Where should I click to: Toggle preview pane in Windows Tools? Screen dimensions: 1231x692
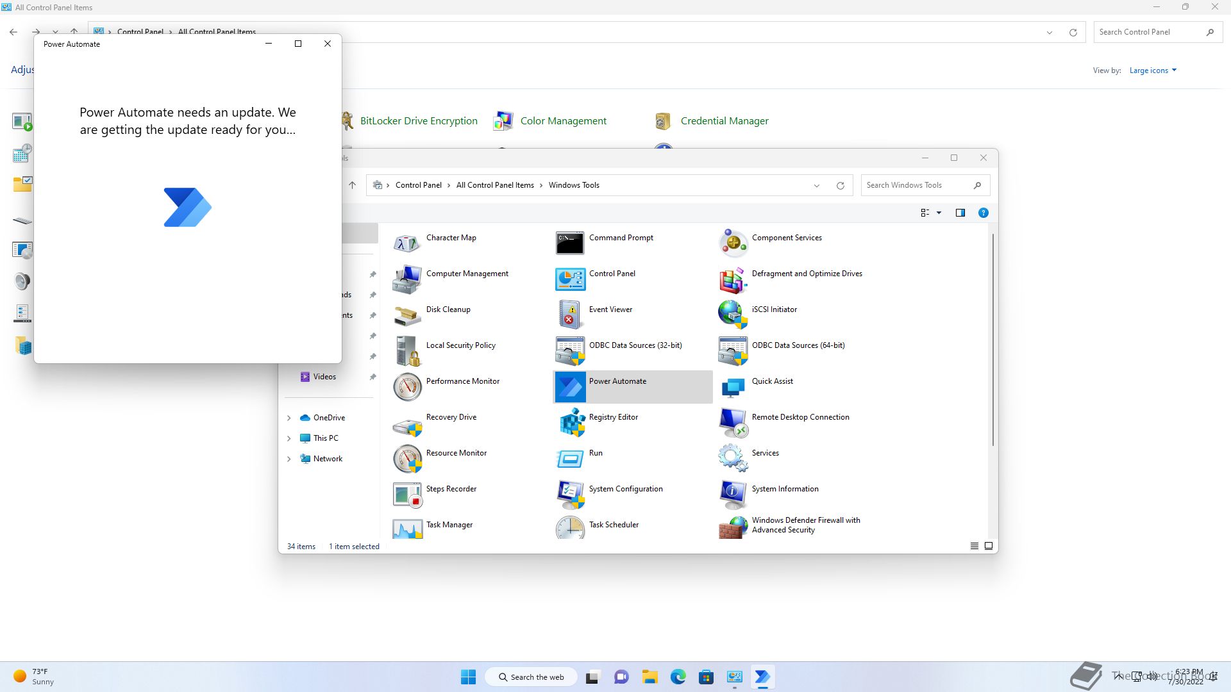pos(960,213)
